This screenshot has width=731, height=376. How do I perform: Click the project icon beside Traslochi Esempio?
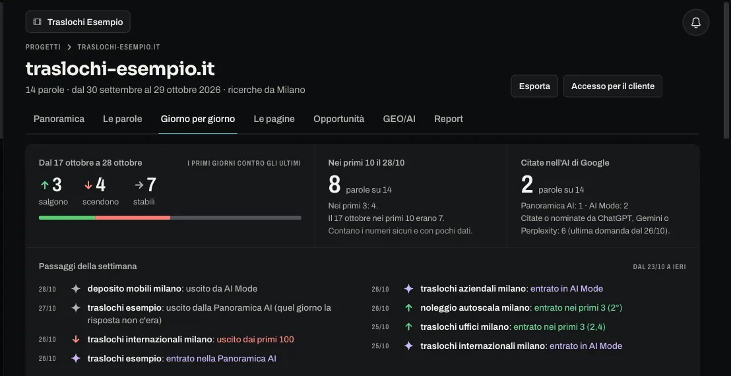tap(38, 22)
